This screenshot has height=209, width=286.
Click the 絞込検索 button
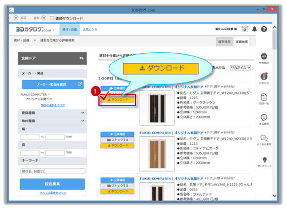(x=53, y=184)
